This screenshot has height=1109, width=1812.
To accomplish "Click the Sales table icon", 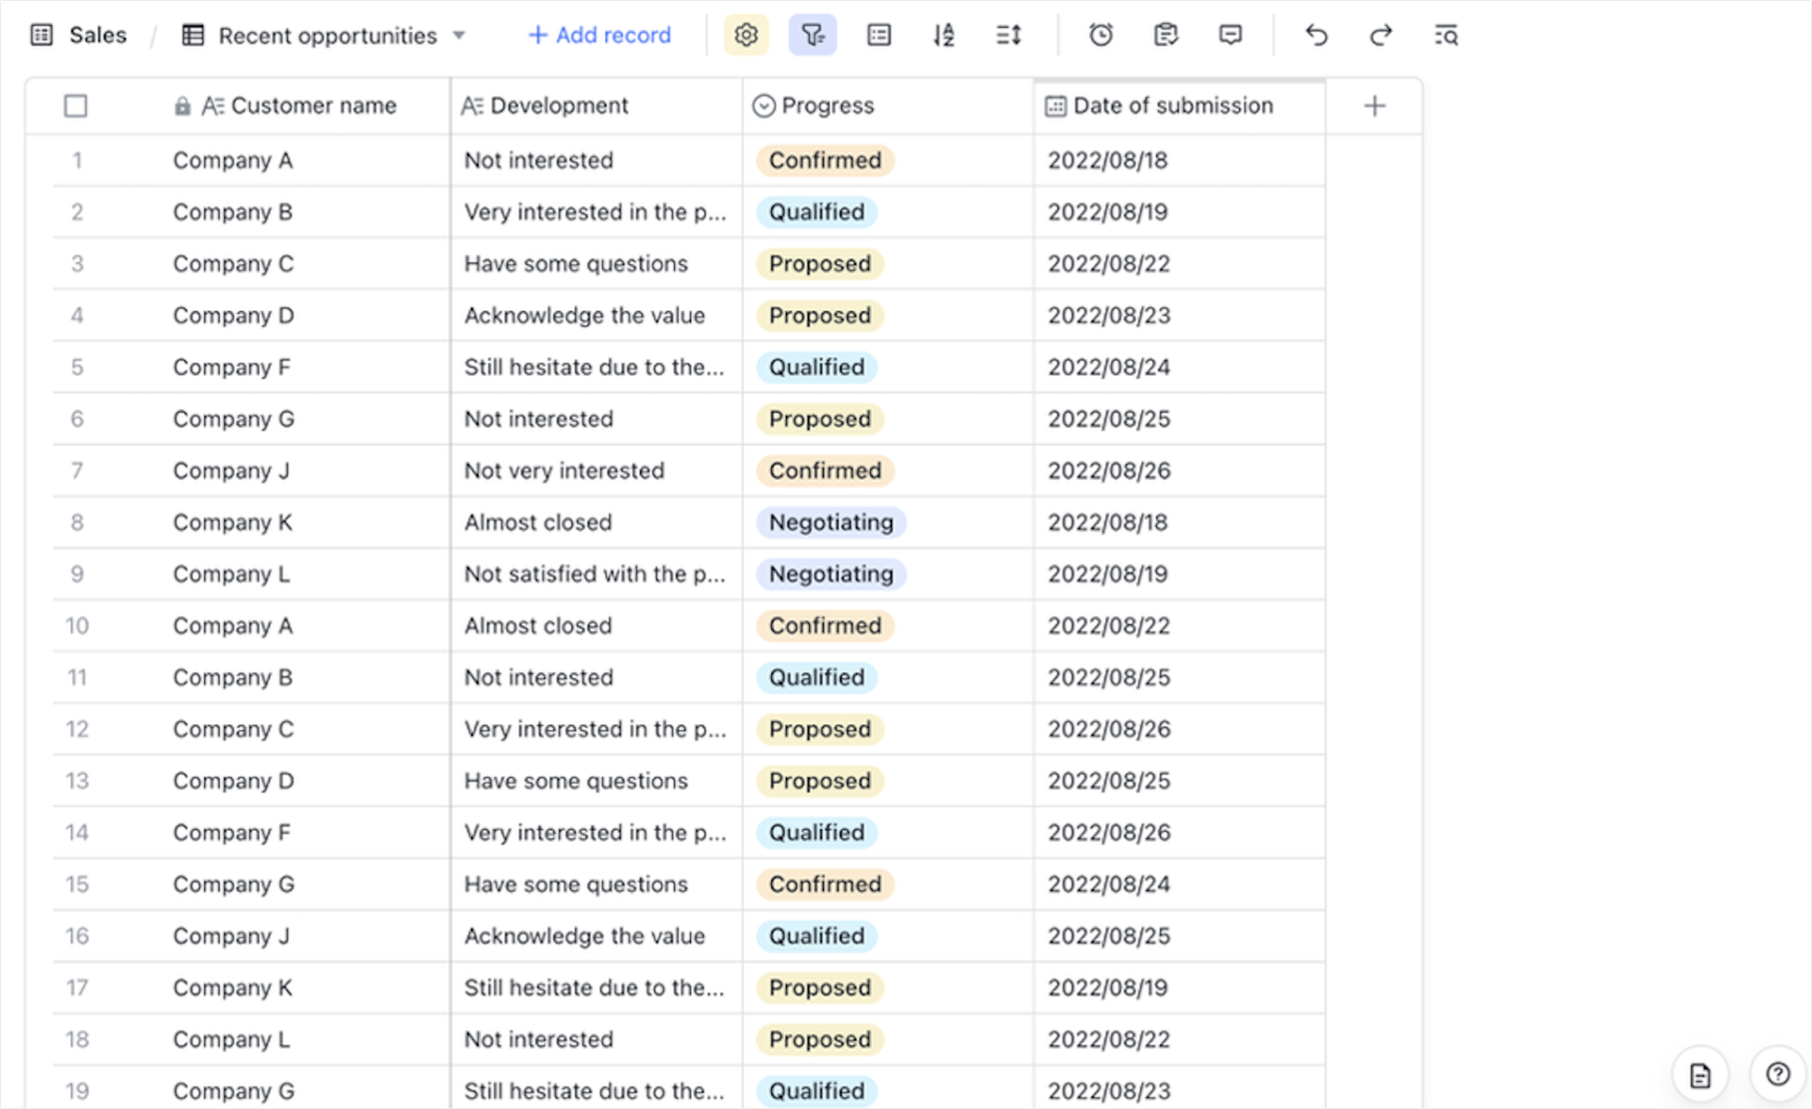I will [42, 35].
